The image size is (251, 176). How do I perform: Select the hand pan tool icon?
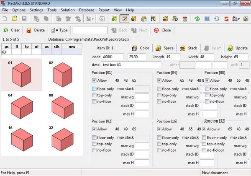click(217, 19)
